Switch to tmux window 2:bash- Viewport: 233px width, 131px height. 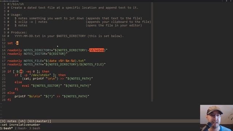coord(21,128)
